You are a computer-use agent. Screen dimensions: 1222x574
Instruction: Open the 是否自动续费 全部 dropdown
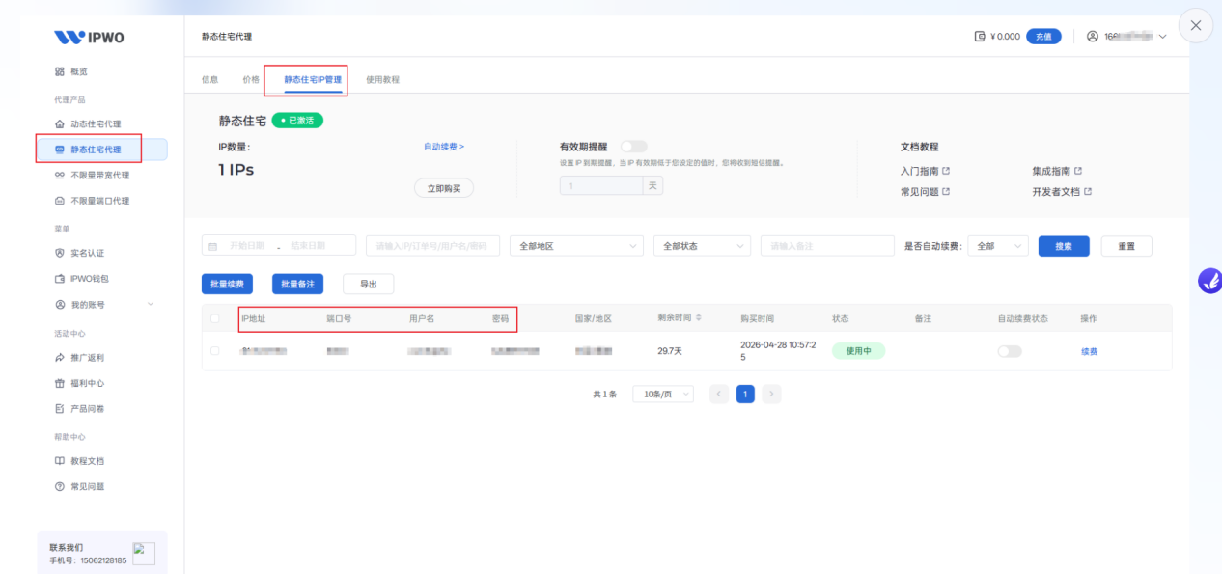click(998, 246)
